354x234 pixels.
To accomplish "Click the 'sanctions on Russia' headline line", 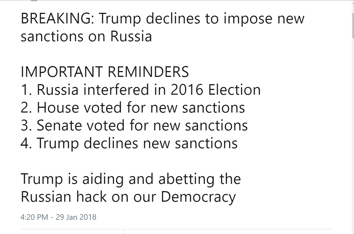I will click(86, 37).
